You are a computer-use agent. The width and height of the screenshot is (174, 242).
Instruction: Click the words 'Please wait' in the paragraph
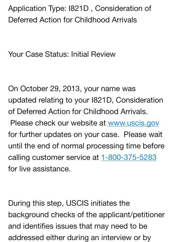point(143,135)
